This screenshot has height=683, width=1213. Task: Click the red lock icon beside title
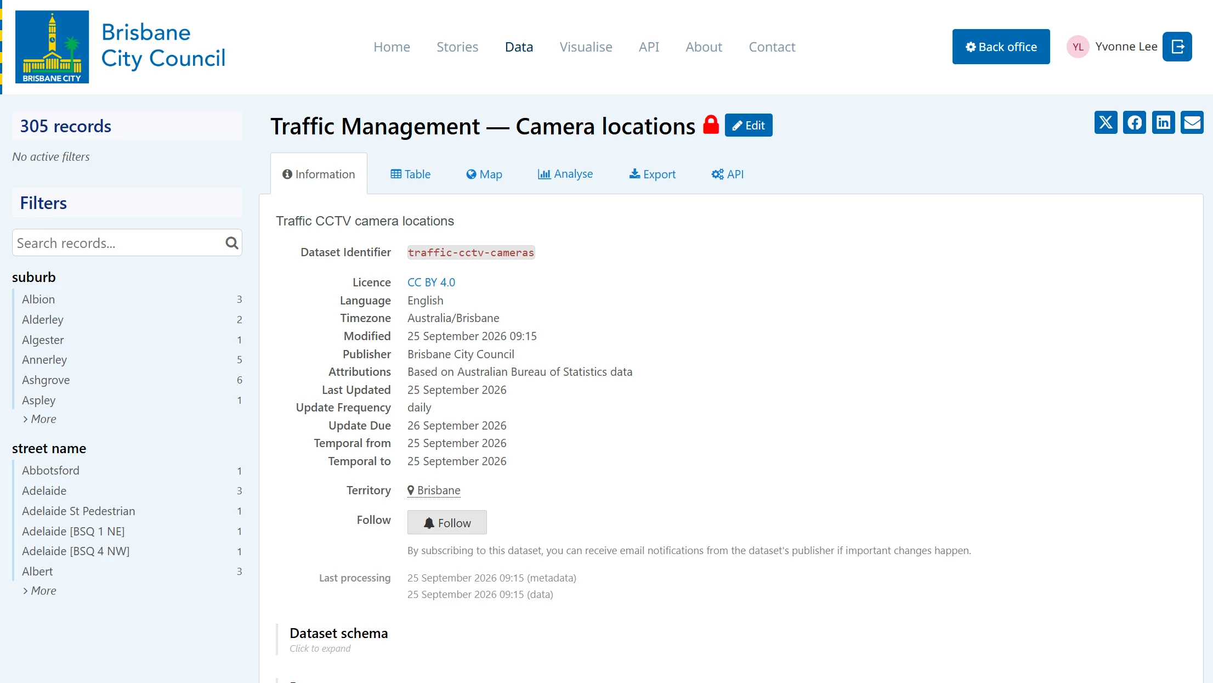pos(711,125)
